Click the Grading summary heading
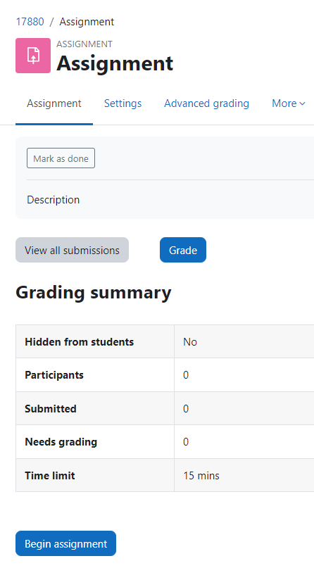Screen dimensions: 314x568 pyautogui.click(x=94, y=292)
